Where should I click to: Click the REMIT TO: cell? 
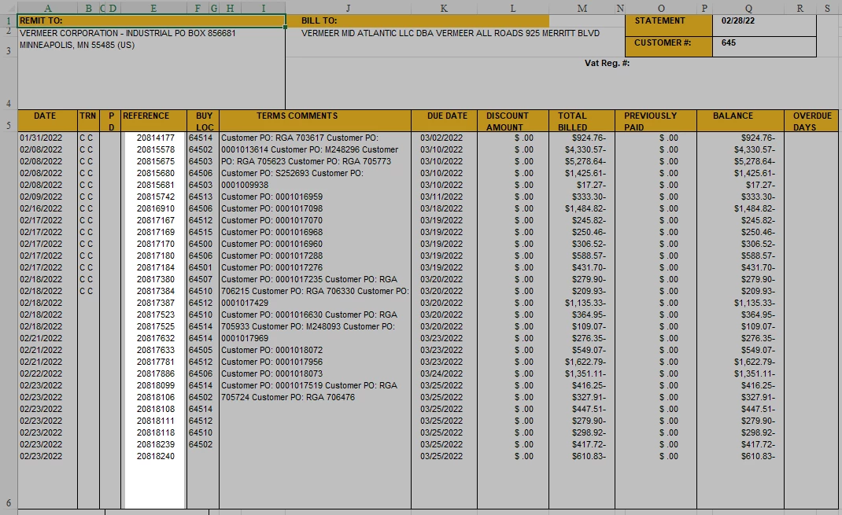pos(151,21)
